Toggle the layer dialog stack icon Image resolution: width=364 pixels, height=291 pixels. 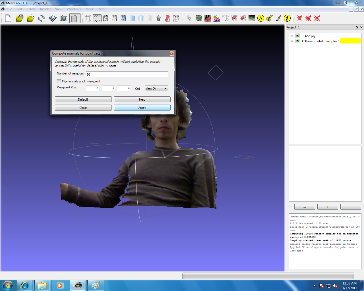[75, 18]
